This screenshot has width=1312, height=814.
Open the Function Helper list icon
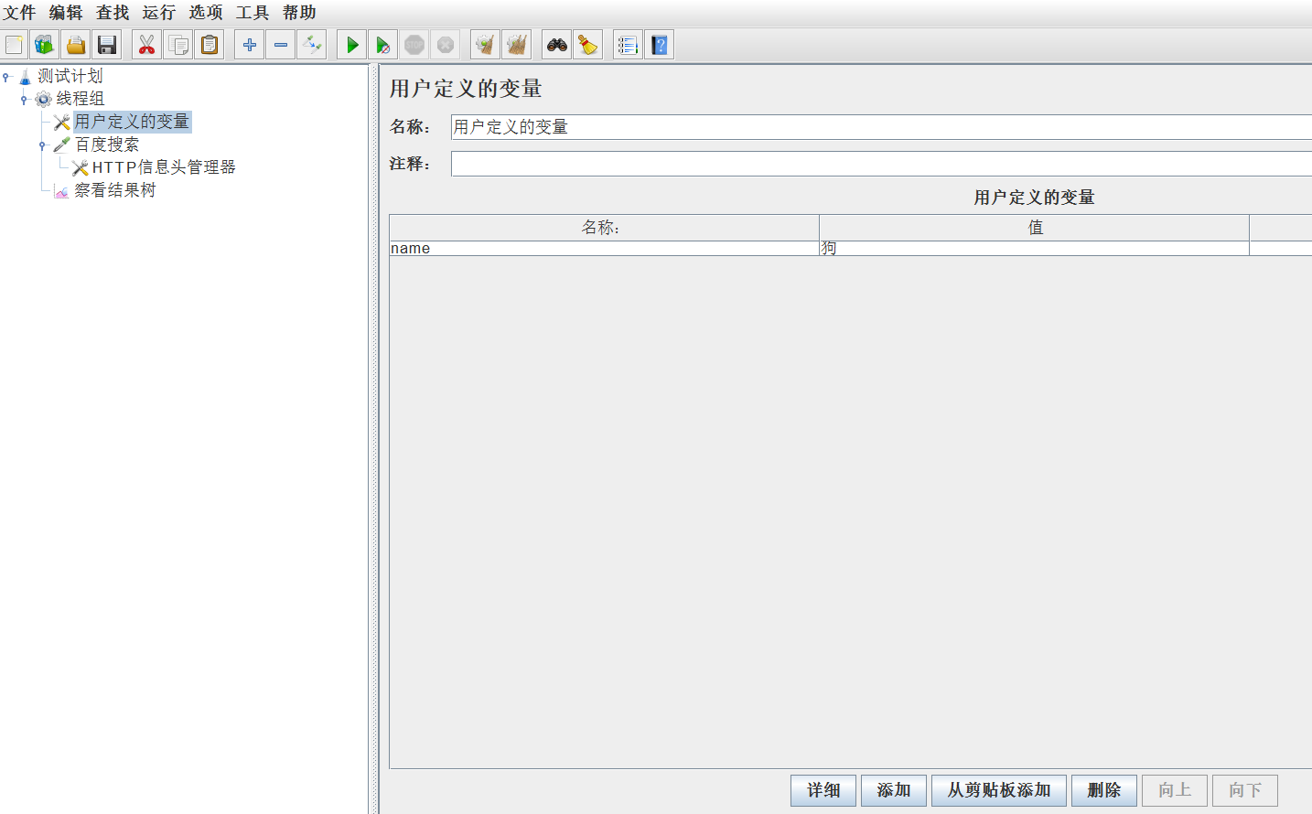628,45
